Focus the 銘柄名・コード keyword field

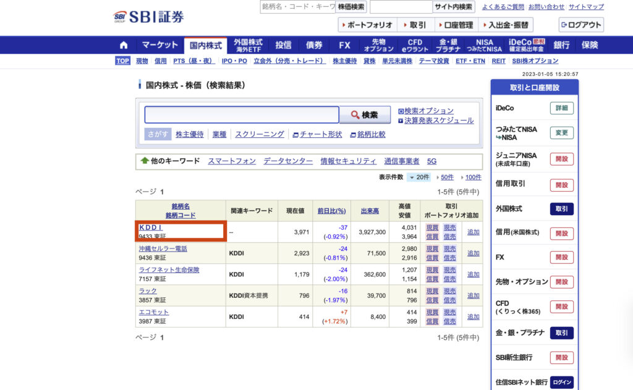click(x=298, y=7)
